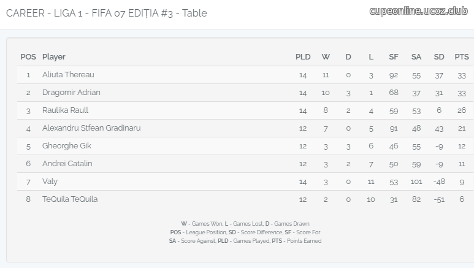Click player Valy

pyautogui.click(x=50, y=182)
